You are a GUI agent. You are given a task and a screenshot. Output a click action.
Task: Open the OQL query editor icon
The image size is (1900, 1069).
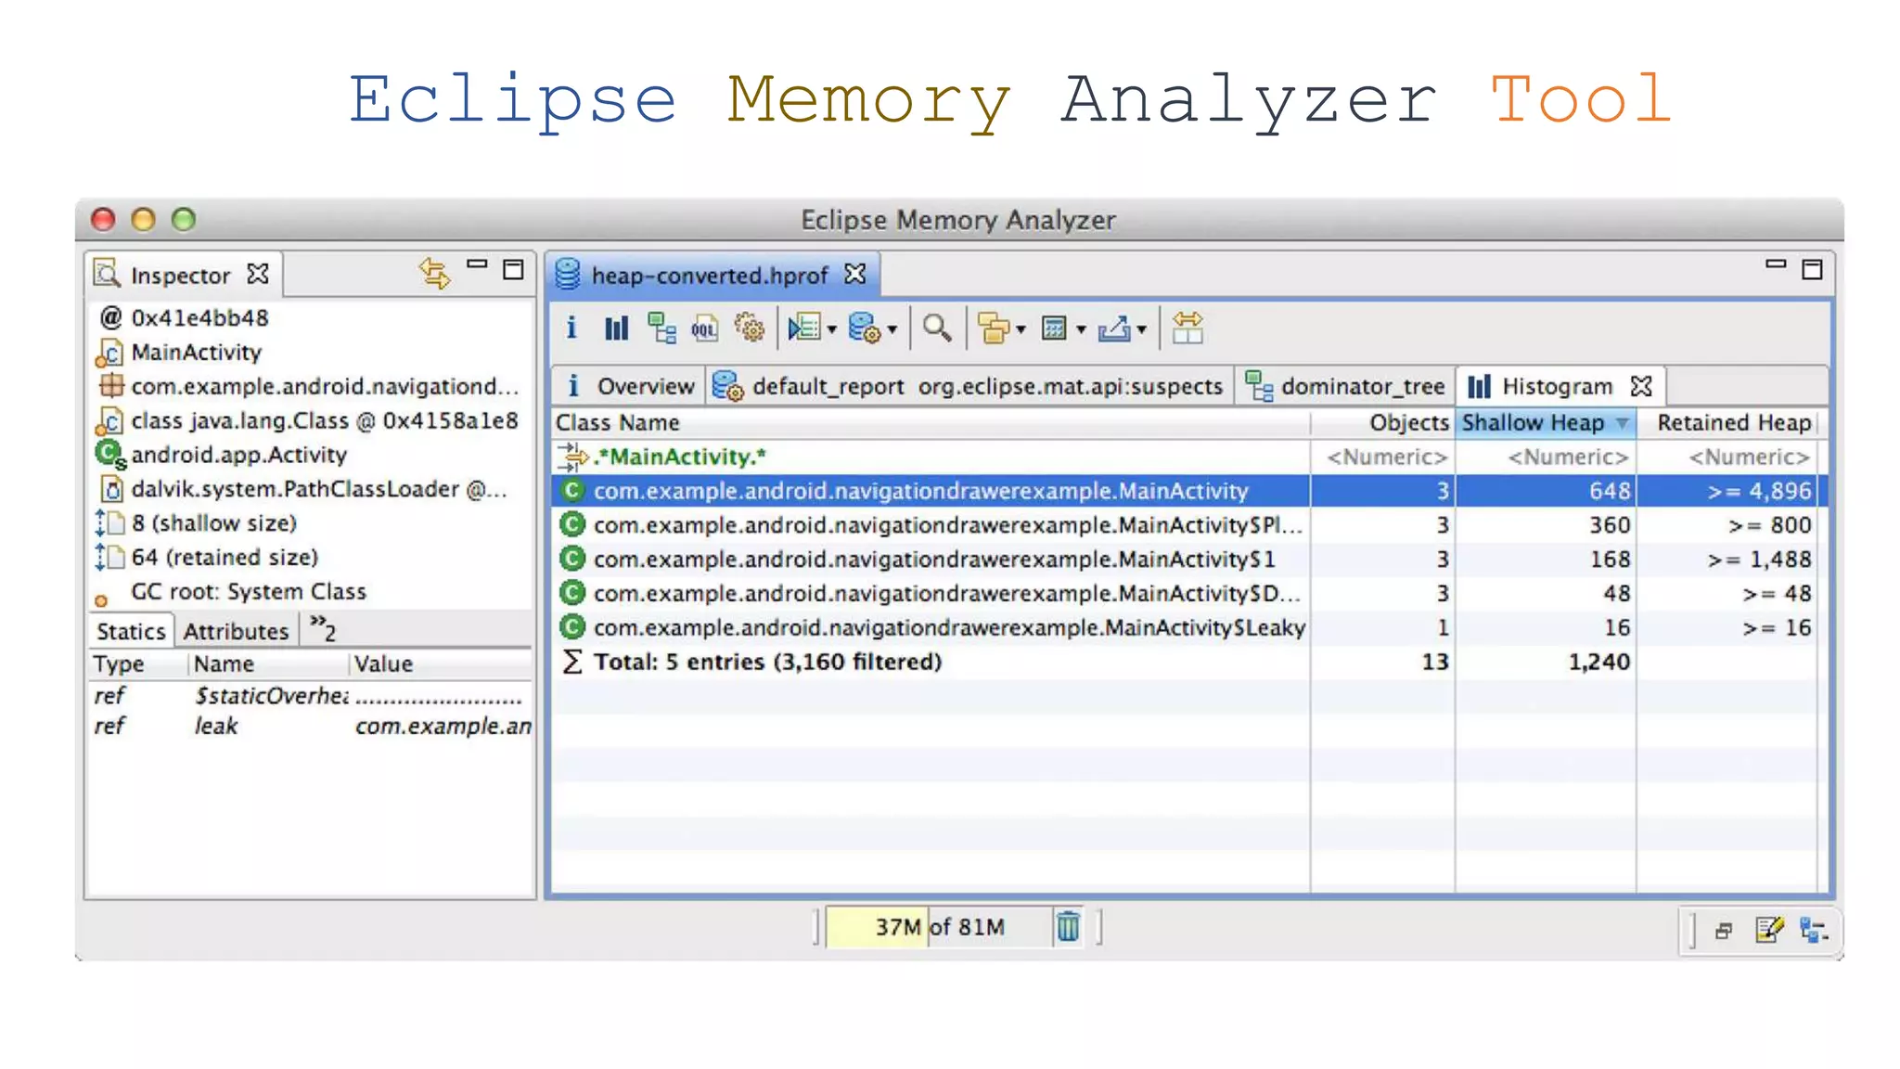click(705, 328)
